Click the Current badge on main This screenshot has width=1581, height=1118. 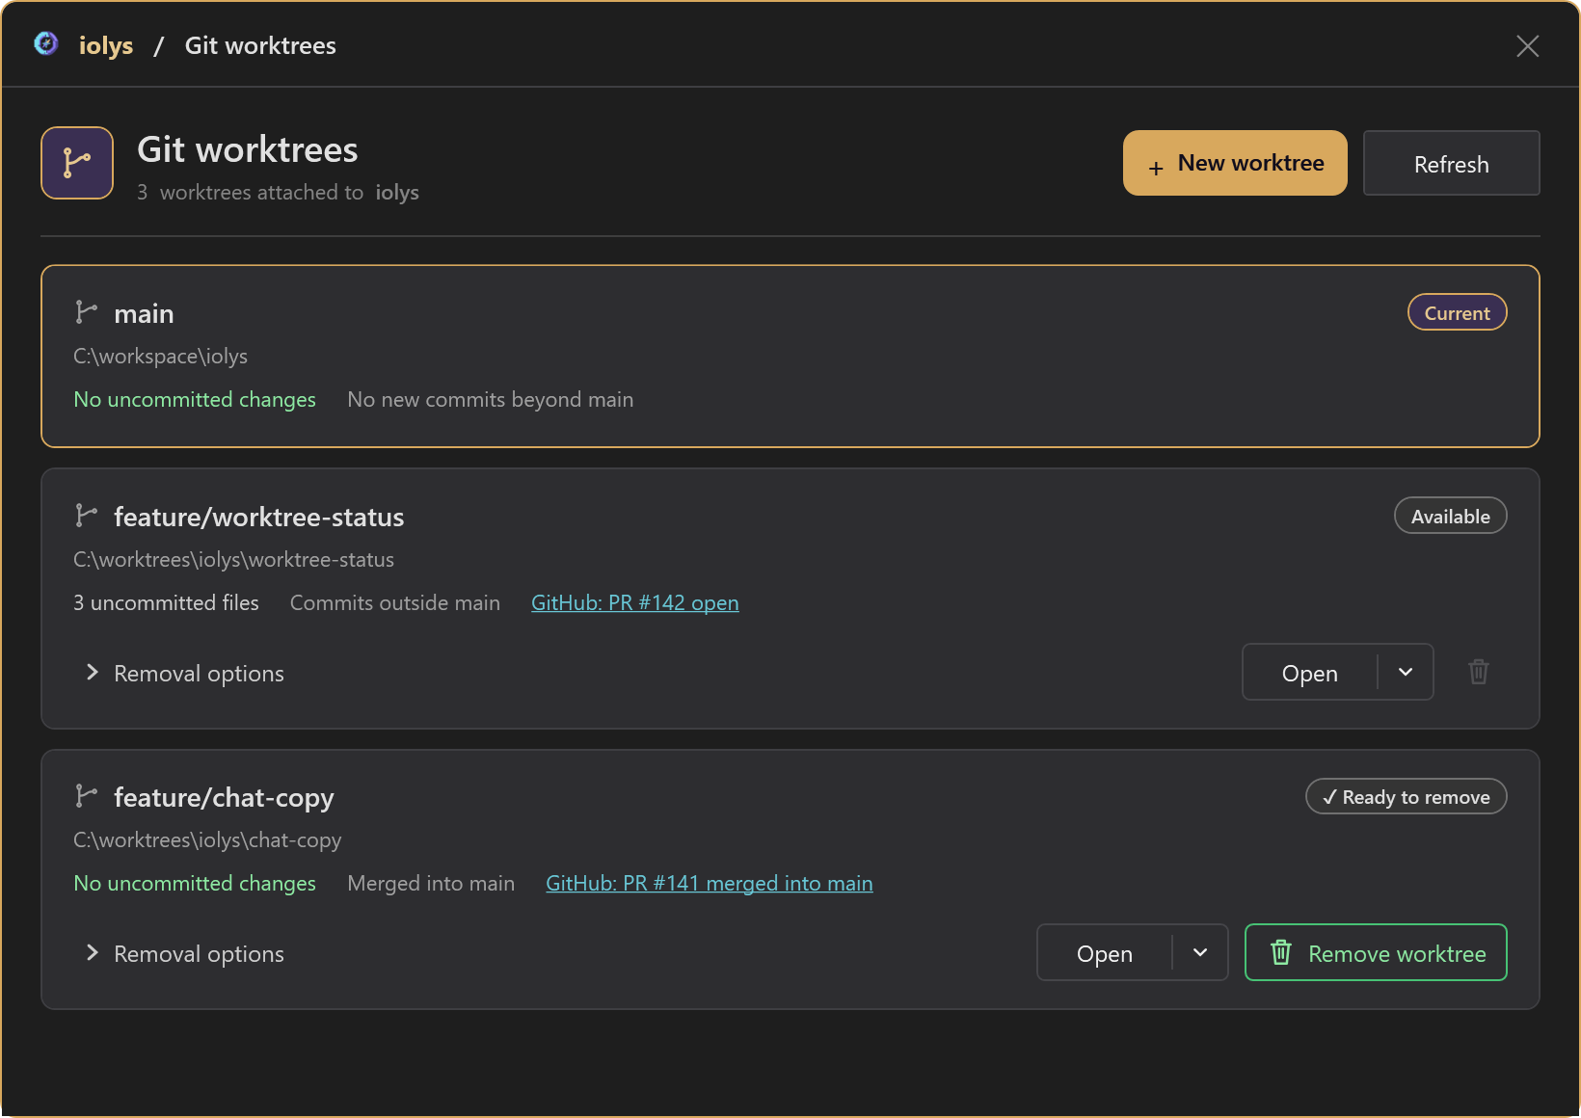click(x=1458, y=312)
